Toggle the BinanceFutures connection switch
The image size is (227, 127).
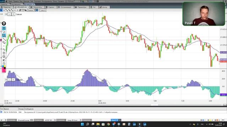[x=32, y=120]
